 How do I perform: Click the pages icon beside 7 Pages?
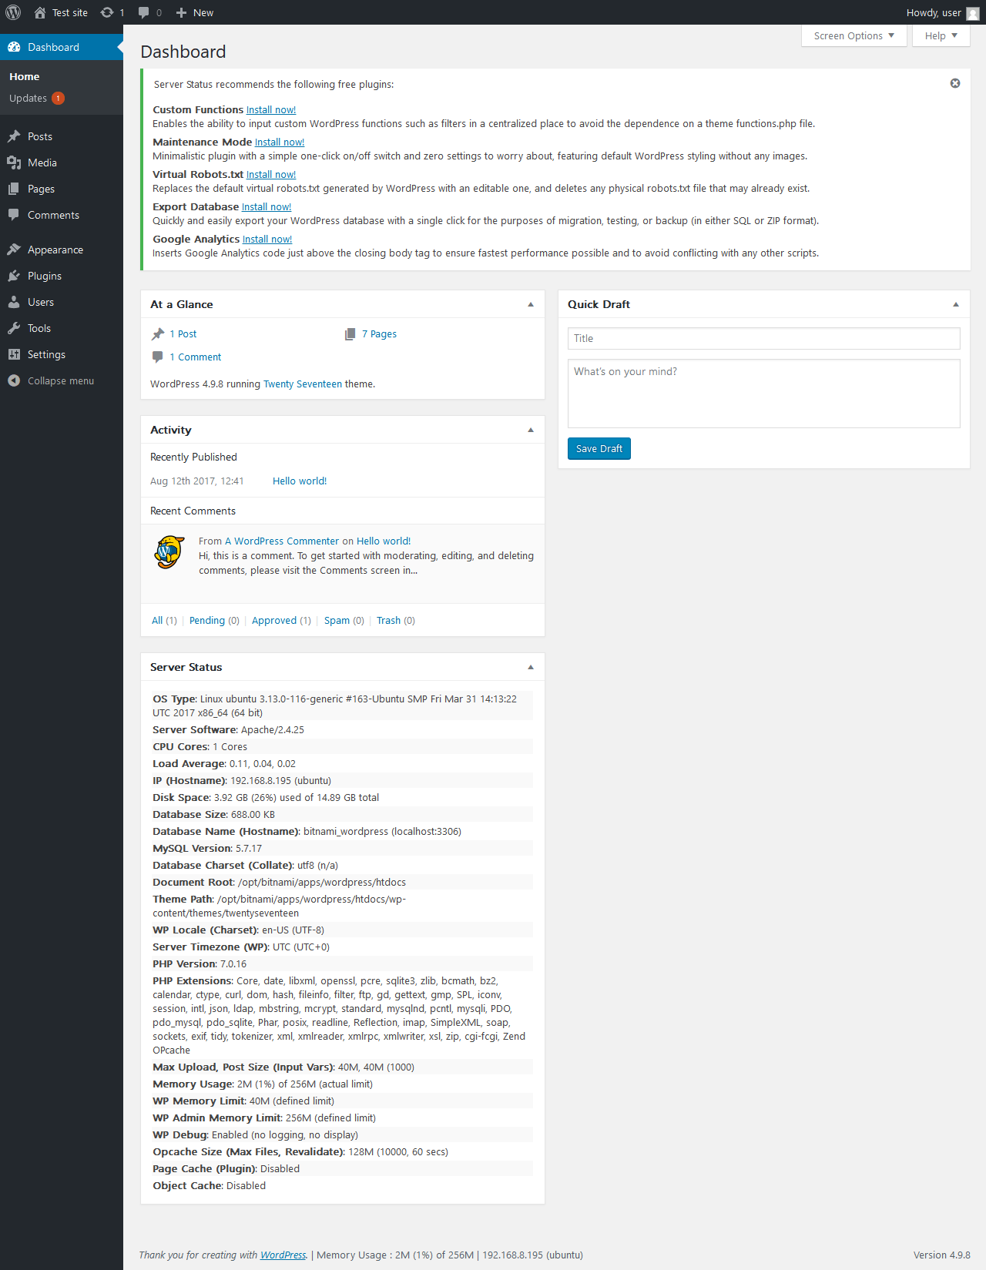tap(350, 333)
